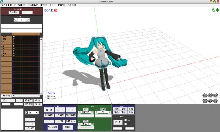
Task: Activate bone 移動 (move) mode button
Action: pos(71,110)
